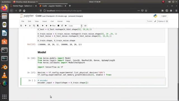The height and width of the screenshot is (101, 179).
Task: Open clock and calendar Wed 17:36
Action: (x=95, y=2)
